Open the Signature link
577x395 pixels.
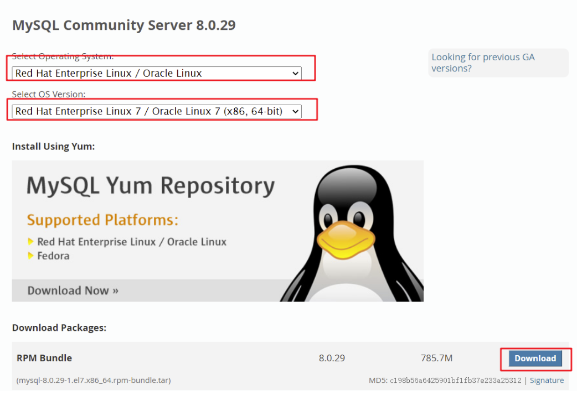[547, 380]
